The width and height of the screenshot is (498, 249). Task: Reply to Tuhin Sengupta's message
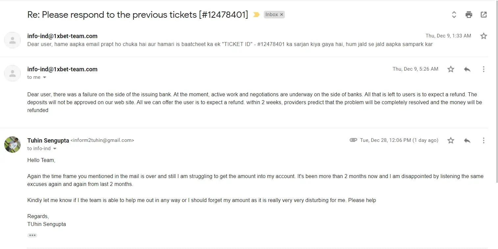tap(467, 140)
